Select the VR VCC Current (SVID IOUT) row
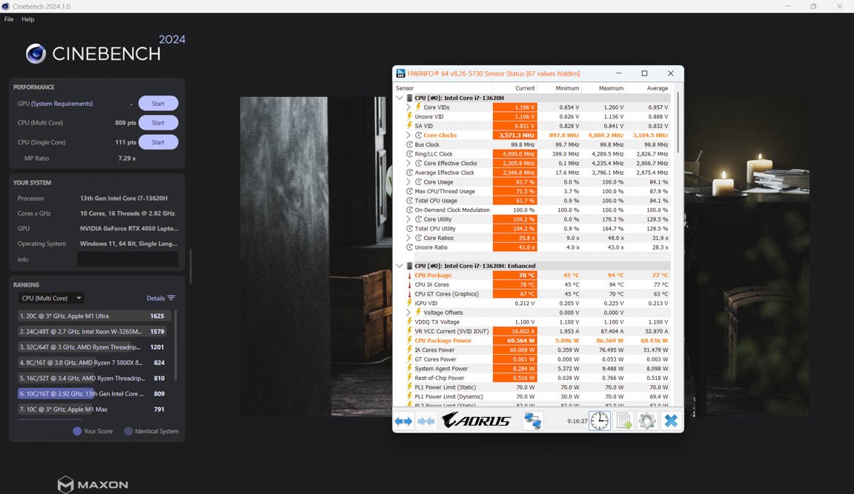Screen dimensions: 854x494 point(533,331)
